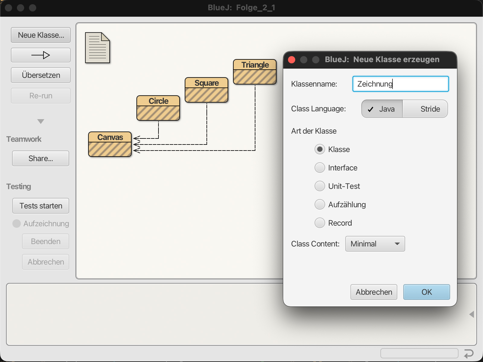Screen dimensions: 483x362
Task: Collapse the sidebar with the triangle below Re-run
Action: tap(41, 121)
